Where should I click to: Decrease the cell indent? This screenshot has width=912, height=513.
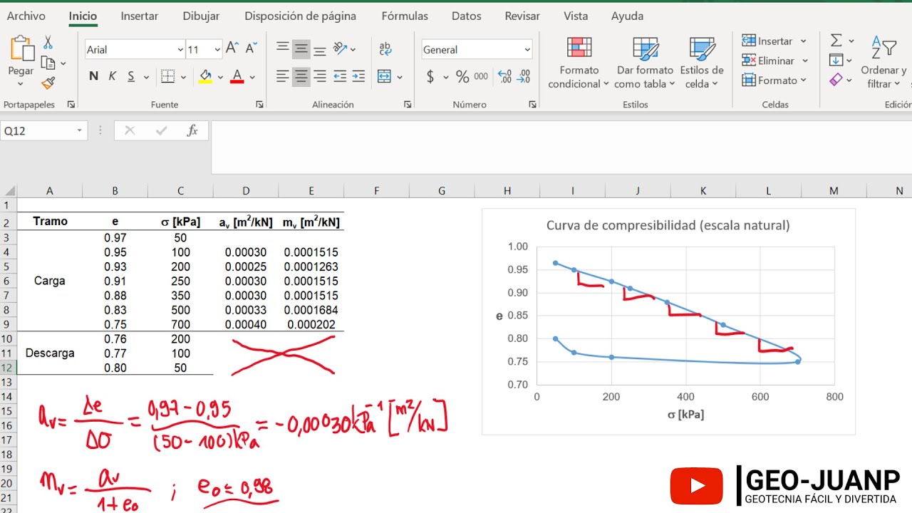tap(340, 76)
